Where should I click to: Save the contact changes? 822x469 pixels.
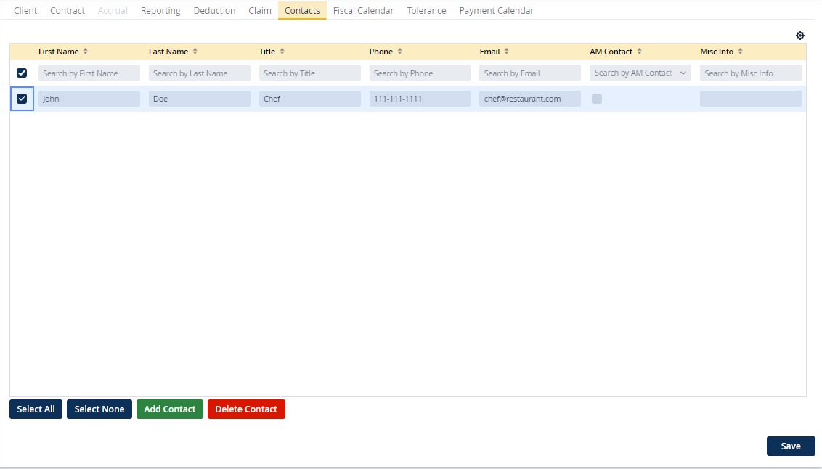click(790, 446)
